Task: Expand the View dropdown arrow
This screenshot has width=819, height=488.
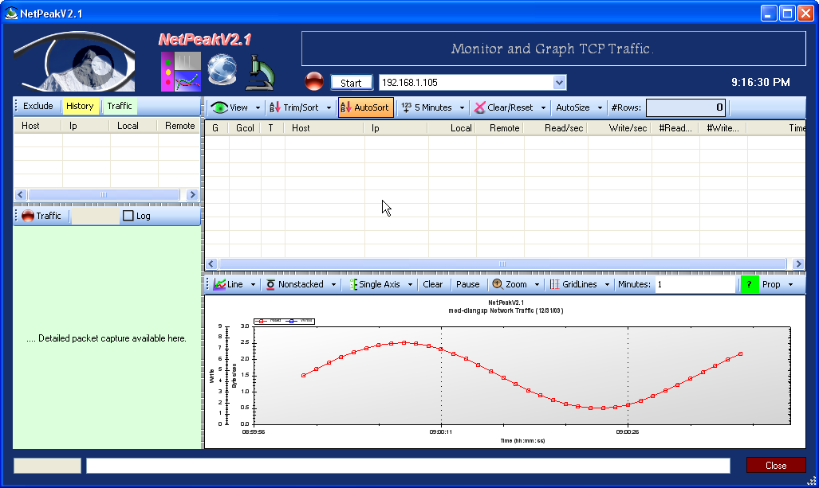Action: pos(258,108)
